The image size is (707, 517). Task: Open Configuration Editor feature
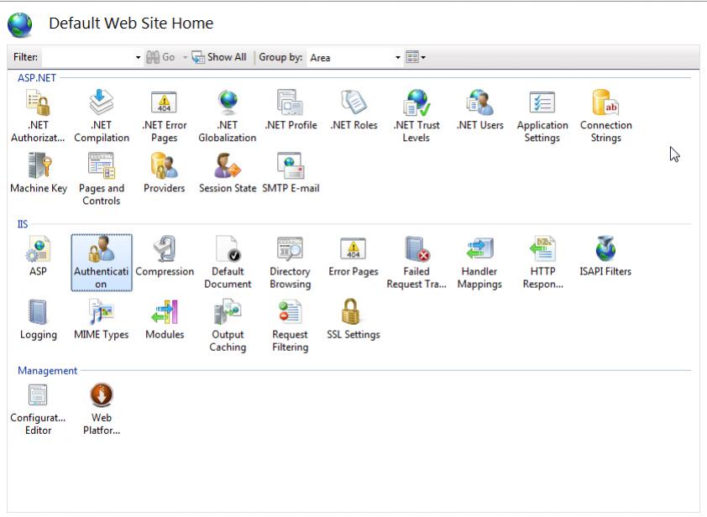click(38, 410)
